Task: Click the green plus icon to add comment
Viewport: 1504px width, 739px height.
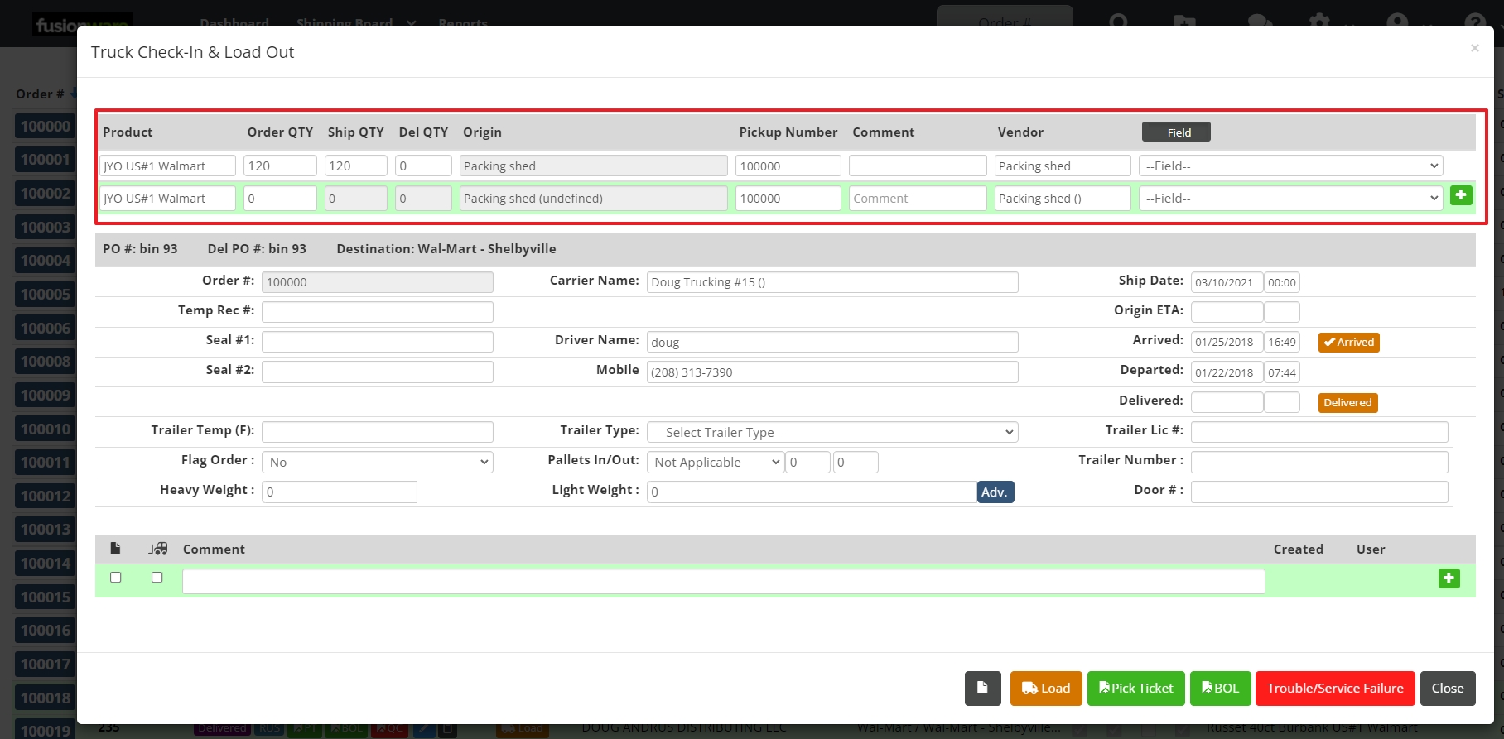Action: point(1449,578)
